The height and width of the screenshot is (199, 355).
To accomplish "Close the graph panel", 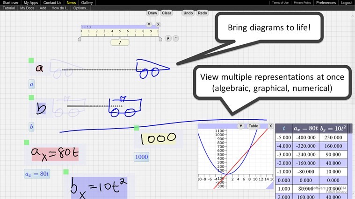I will 270,126.
